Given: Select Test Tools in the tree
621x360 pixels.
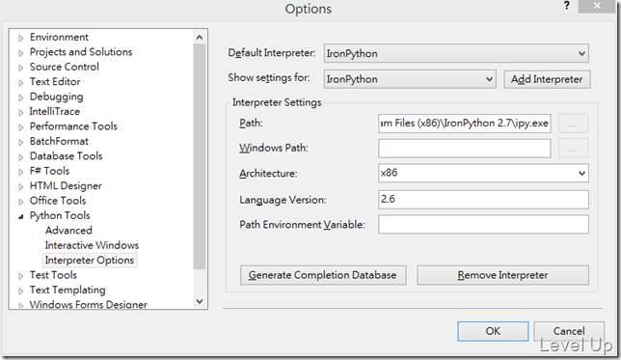Looking at the screenshot, I should click(53, 275).
